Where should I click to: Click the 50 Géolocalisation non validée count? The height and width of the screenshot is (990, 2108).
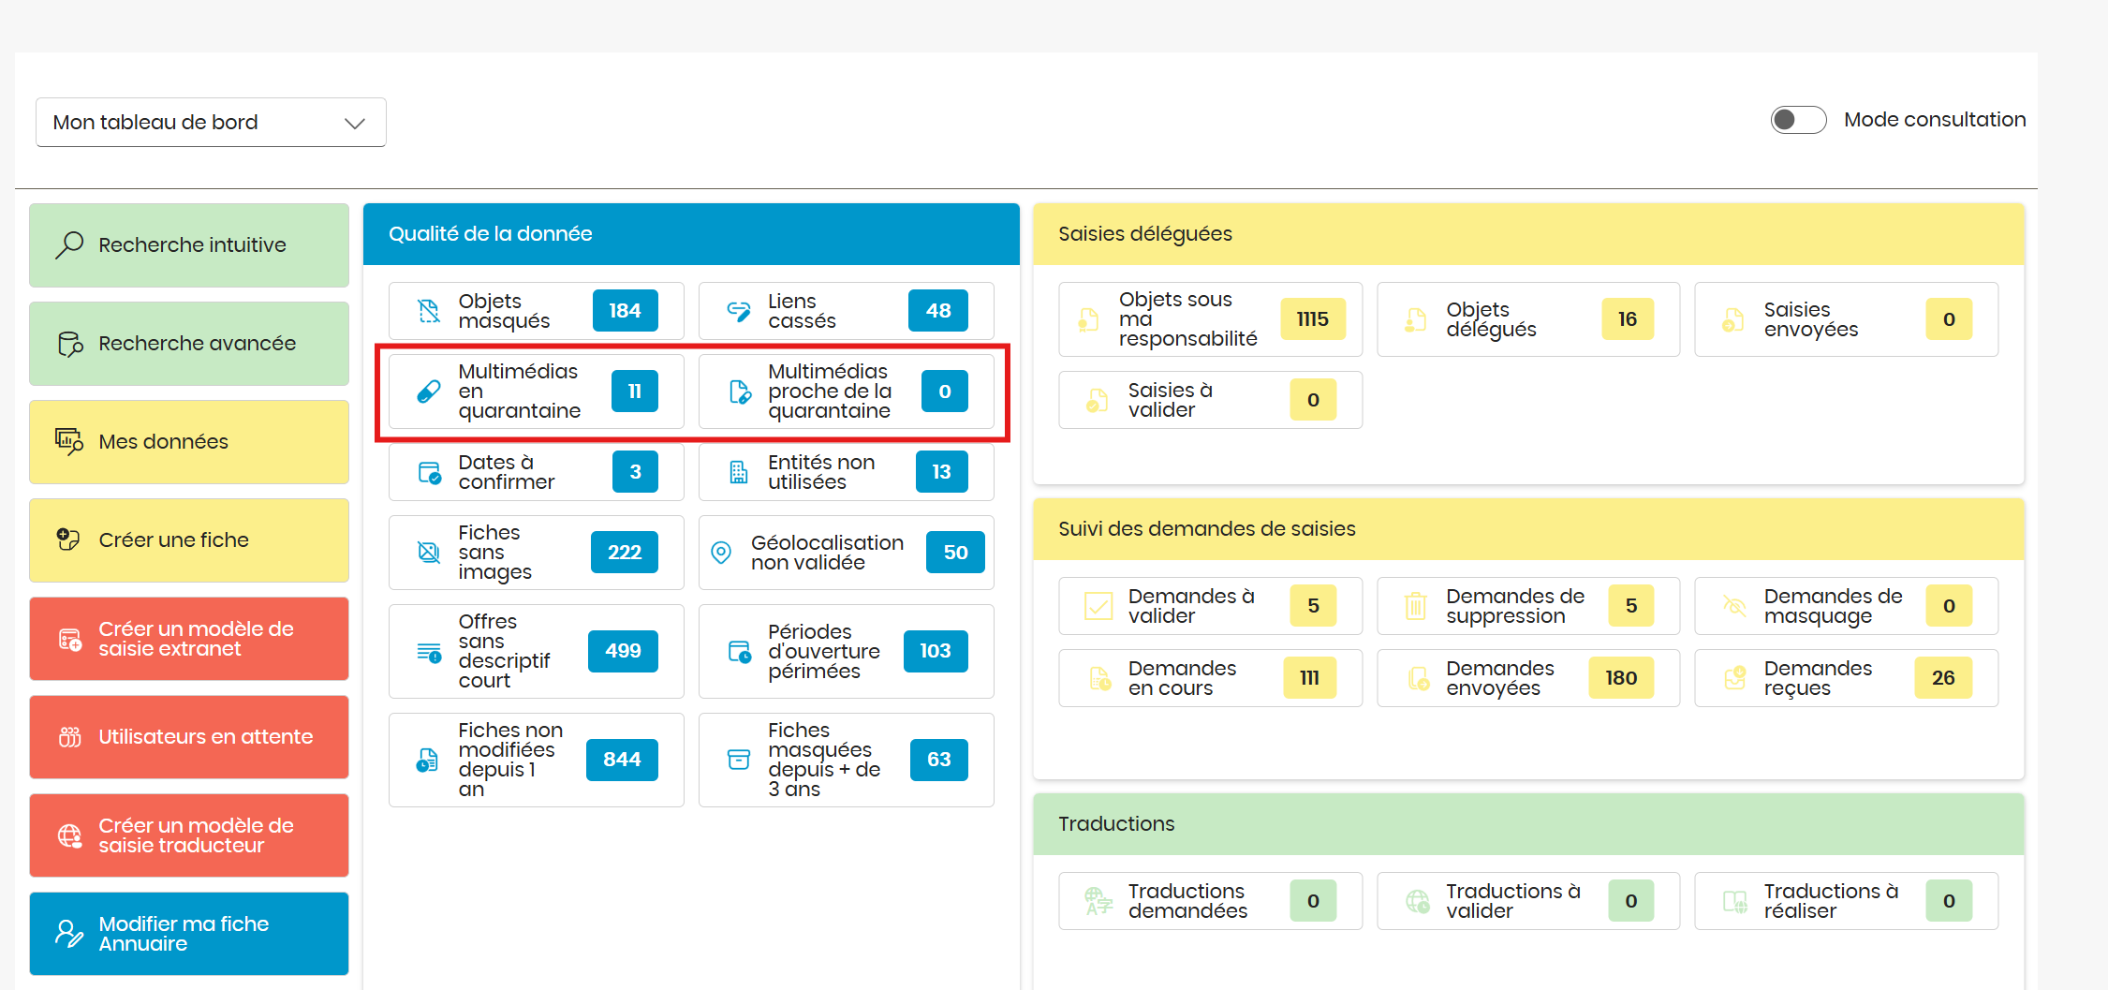[955, 553]
